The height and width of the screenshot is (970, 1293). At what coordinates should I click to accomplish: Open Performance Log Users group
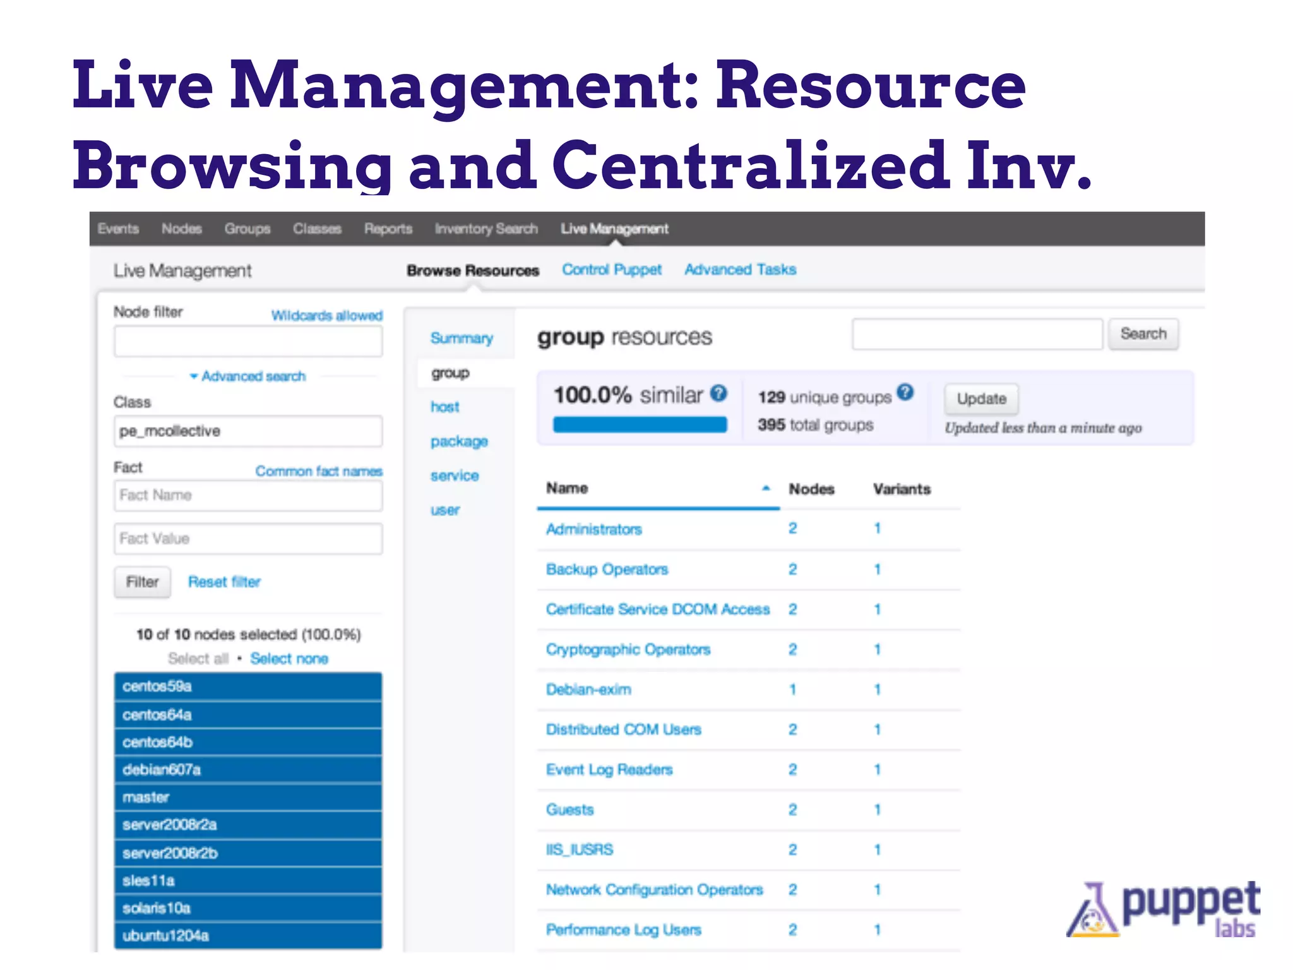click(624, 930)
